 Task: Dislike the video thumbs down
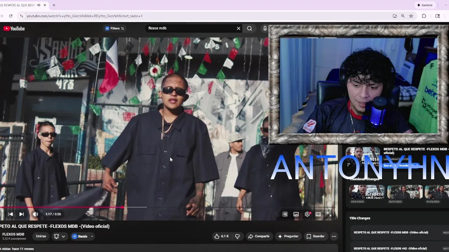point(237,236)
